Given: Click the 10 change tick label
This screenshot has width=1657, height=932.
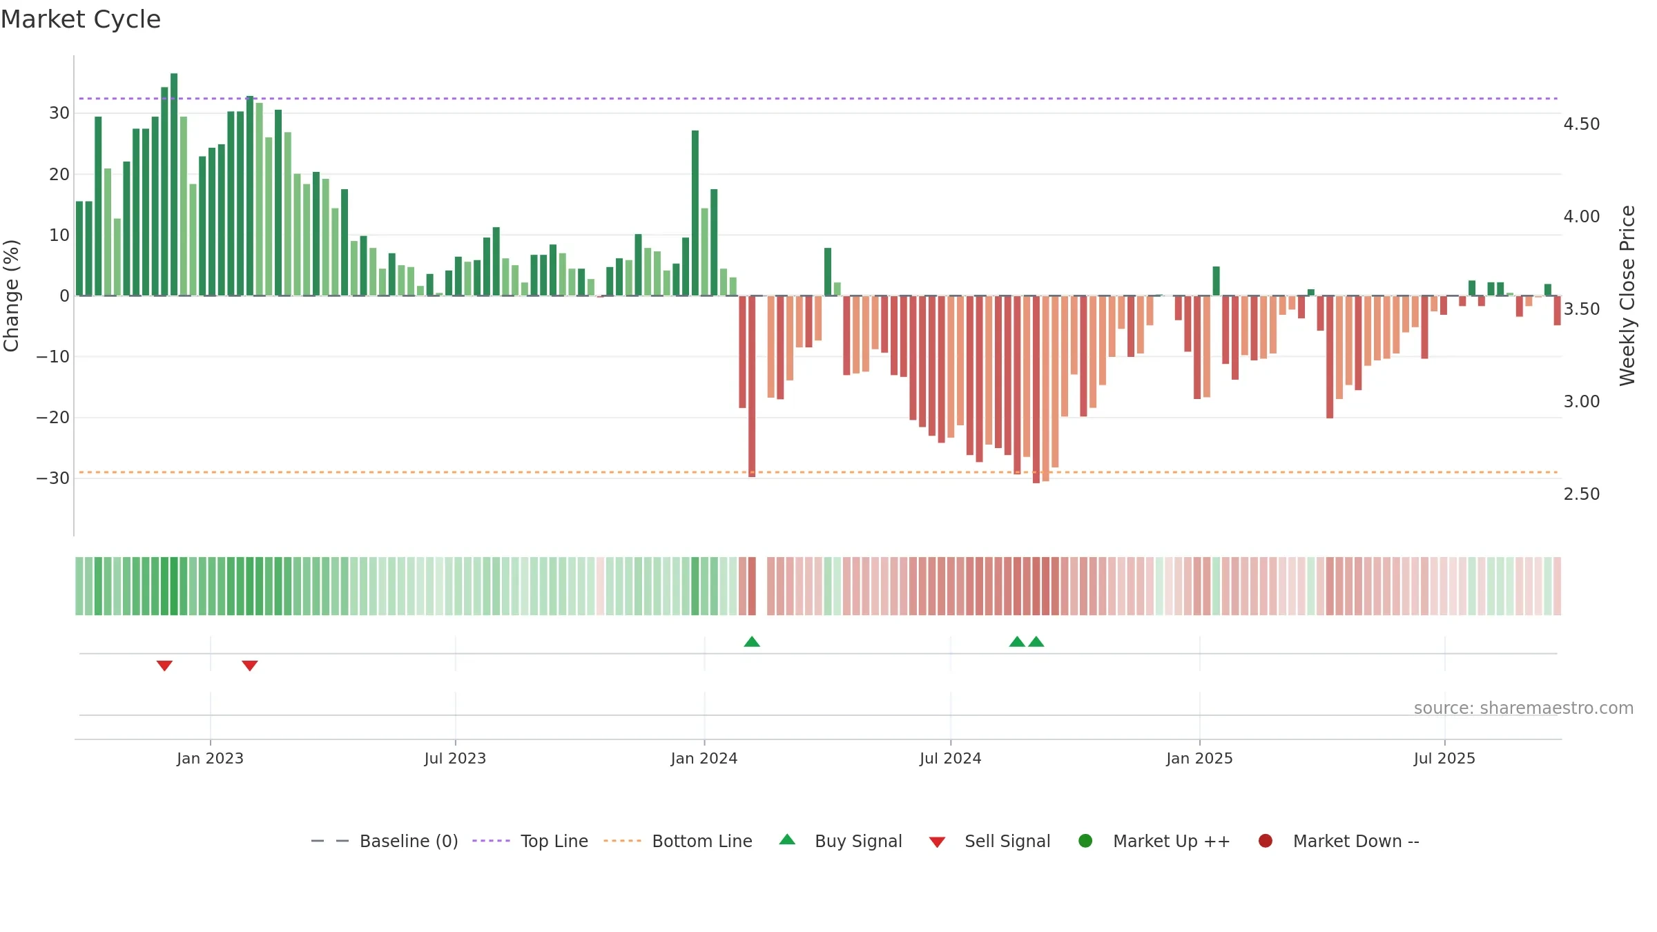Looking at the screenshot, I should tap(59, 235).
